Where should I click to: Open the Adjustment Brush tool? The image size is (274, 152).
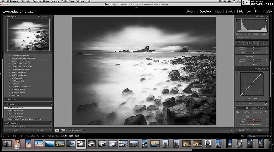click(x=265, y=43)
